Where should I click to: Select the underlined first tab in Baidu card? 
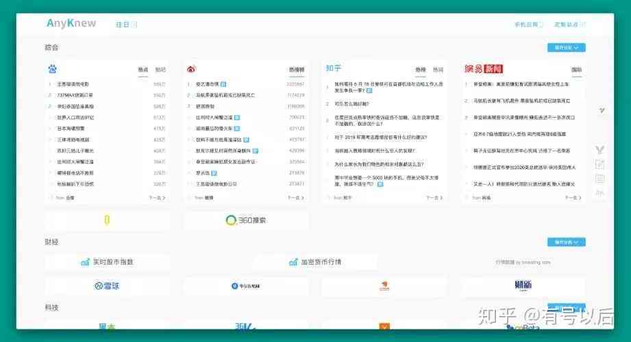tap(143, 70)
